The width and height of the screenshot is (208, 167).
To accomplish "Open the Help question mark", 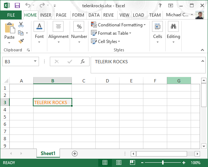I will (160, 5).
